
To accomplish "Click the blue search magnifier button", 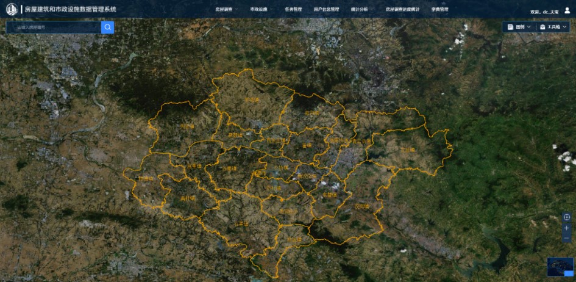I will point(107,27).
